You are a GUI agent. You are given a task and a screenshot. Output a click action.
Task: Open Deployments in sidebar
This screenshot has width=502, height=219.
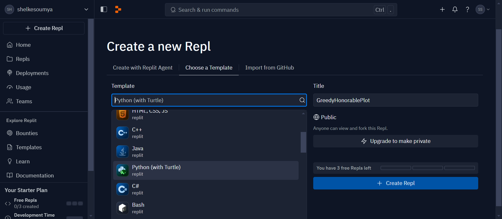(x=44, y=73)
